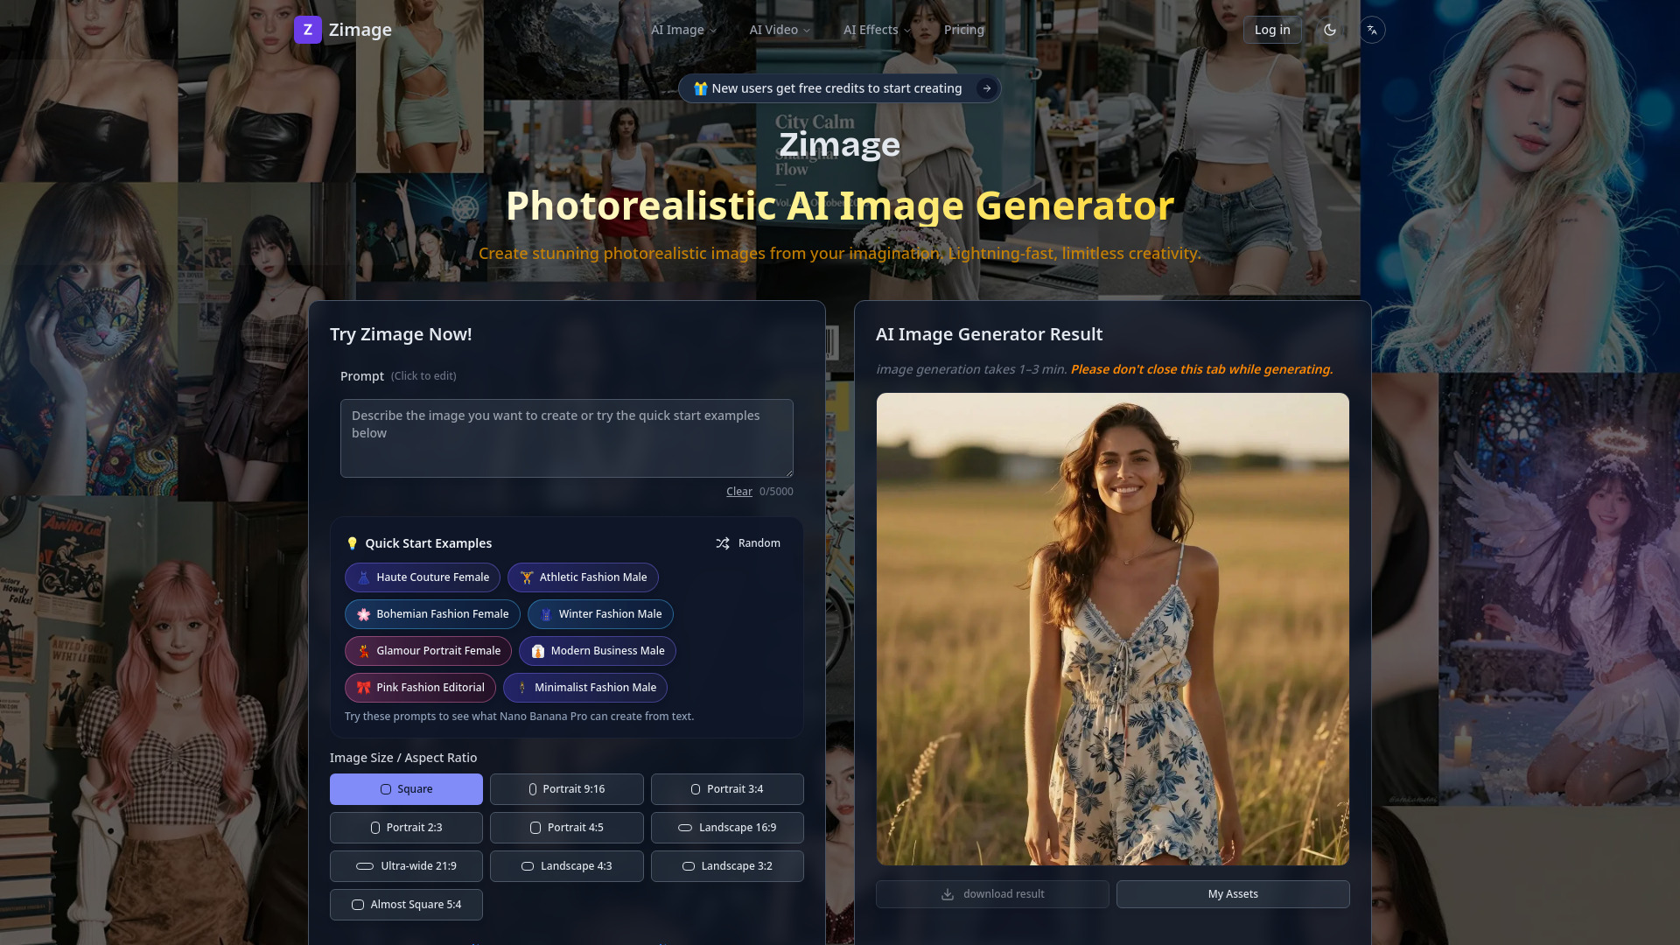This screenshot has height=945, width=1680.
Task: Select Portrait 9:16 aspect ratio
Action: [566, 789]
